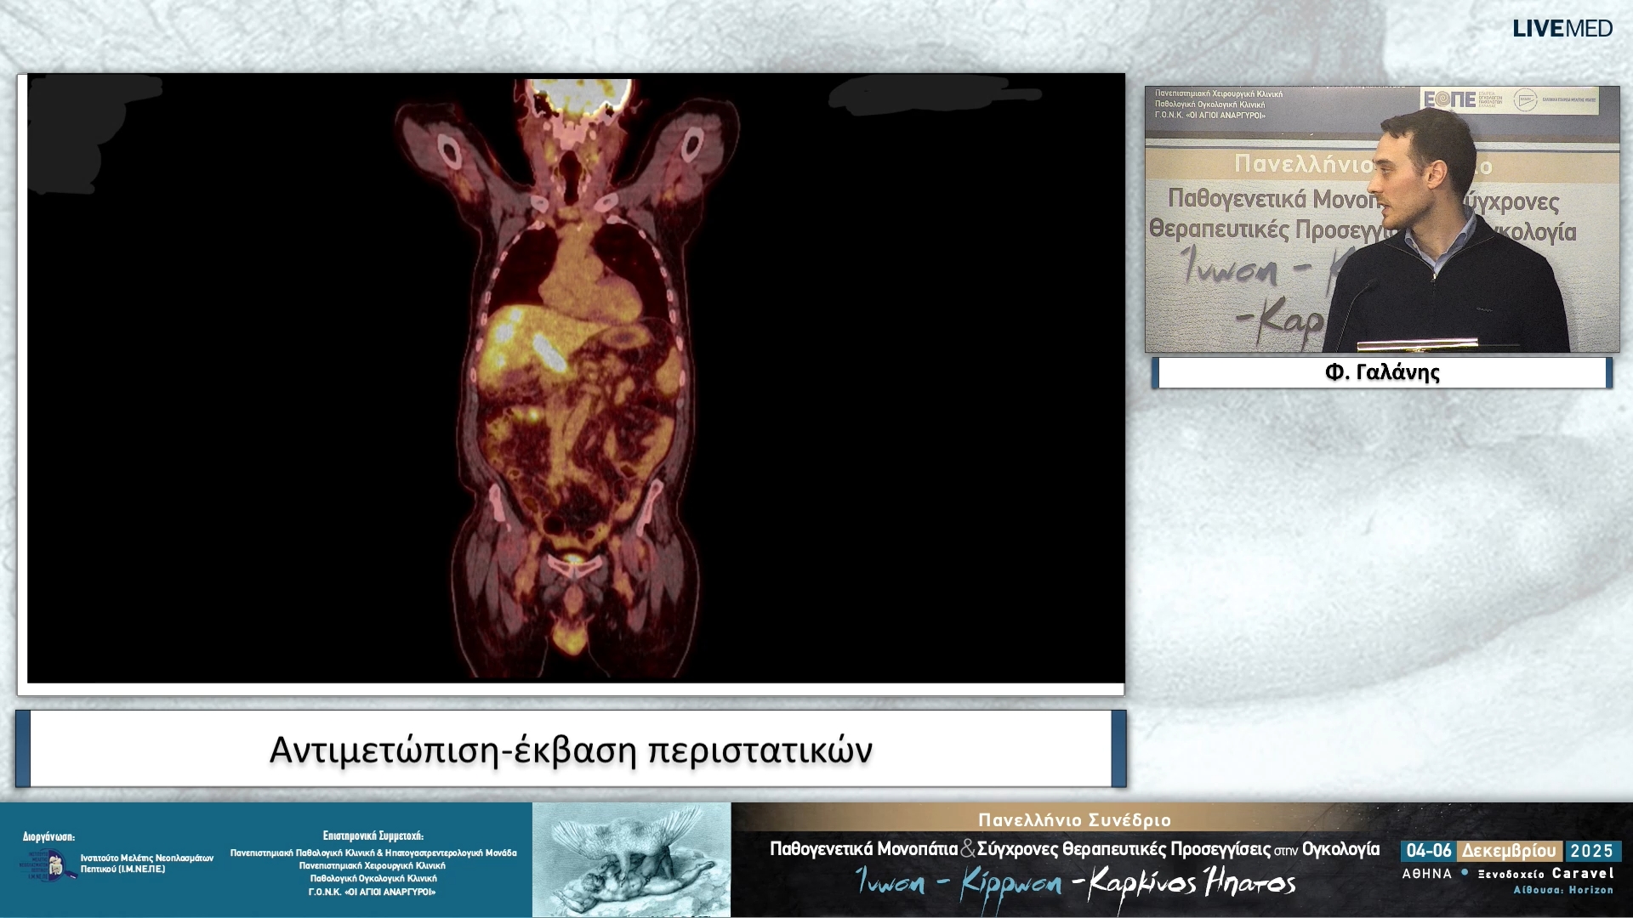
Task: Click slide title 'Αντιμετώπιση-έκβαση περιστατικών'
Action: click(x=571, y=750)
